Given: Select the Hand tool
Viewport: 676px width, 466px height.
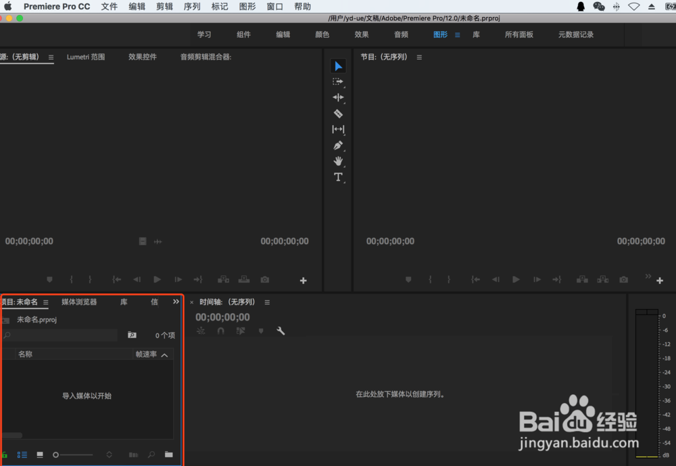Looking at the screenshot, I should pos(338,161).
